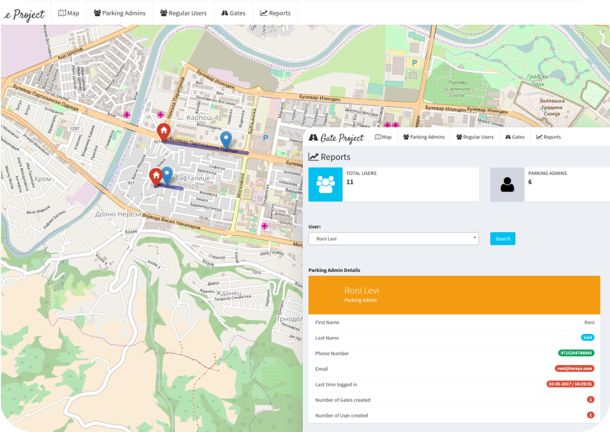Screen dimensions: 610x432
Task: Open Reports tab in top navigation bar
Action: point(275,13)
